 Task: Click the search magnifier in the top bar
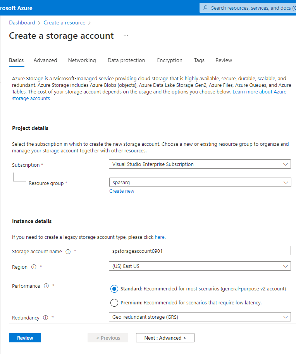205,8
